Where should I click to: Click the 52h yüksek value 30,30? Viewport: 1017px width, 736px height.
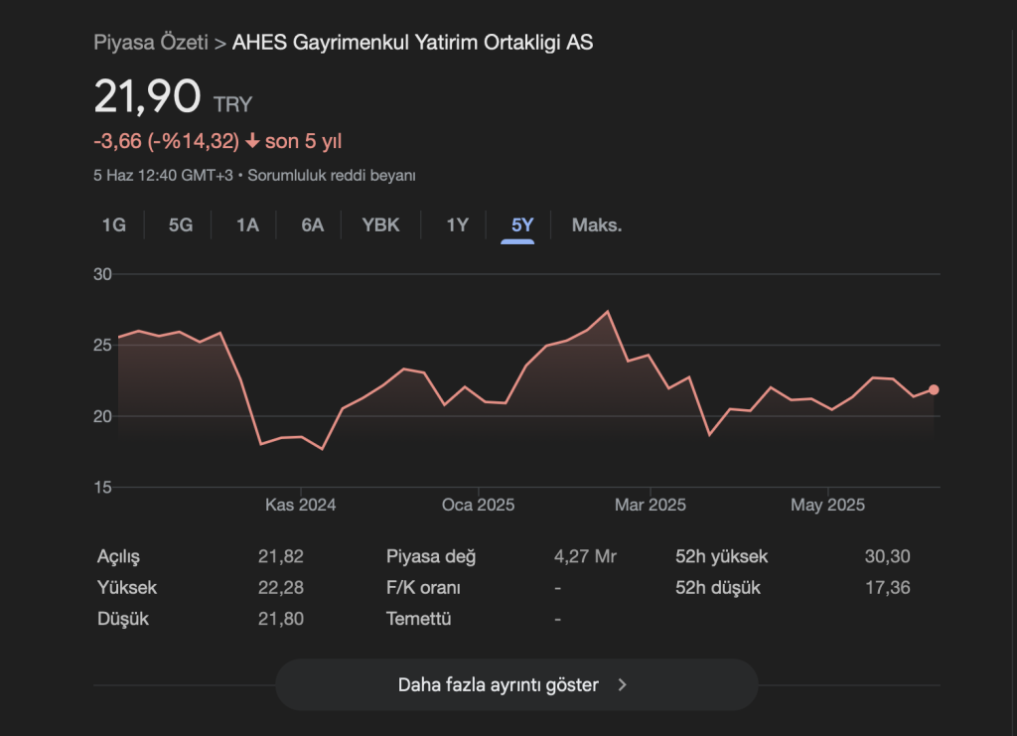pyautogui.click(x=887, y=557)
